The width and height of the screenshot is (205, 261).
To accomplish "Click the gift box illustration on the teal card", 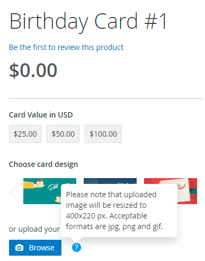I will coord(40,182).
